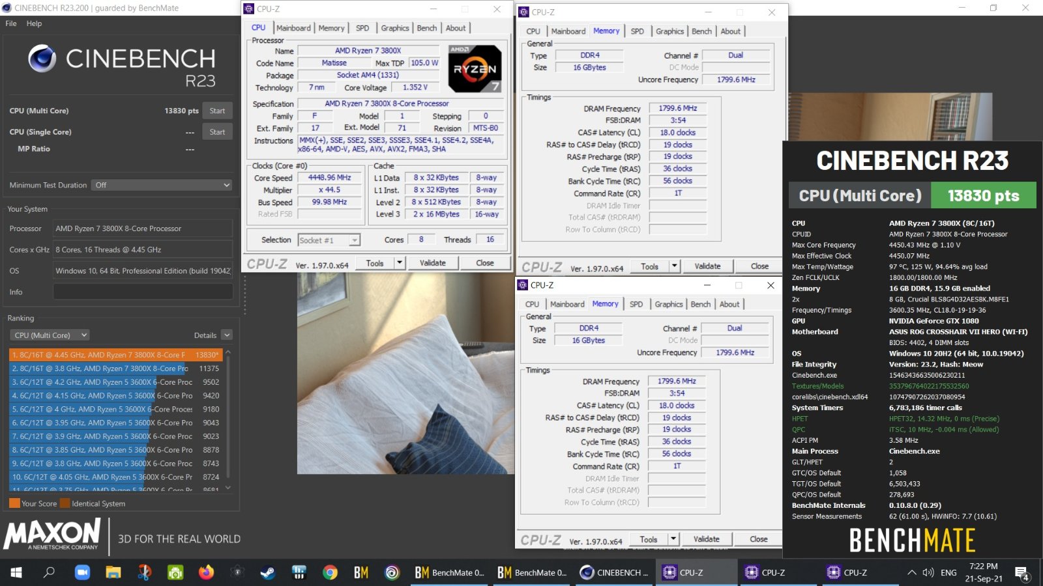1043x586 pixels.
Task: Click the 13830 pts green score in BenchMate
Action: (983, 195)
